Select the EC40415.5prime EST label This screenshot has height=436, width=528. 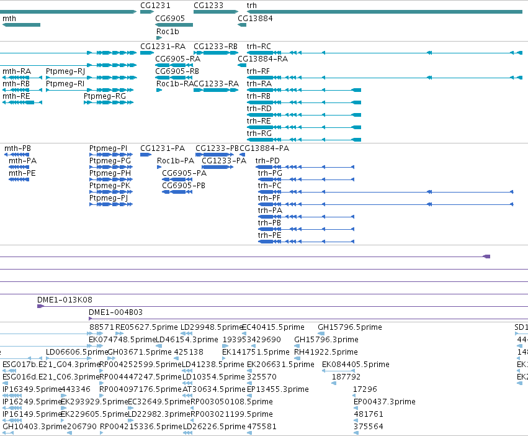273,327
